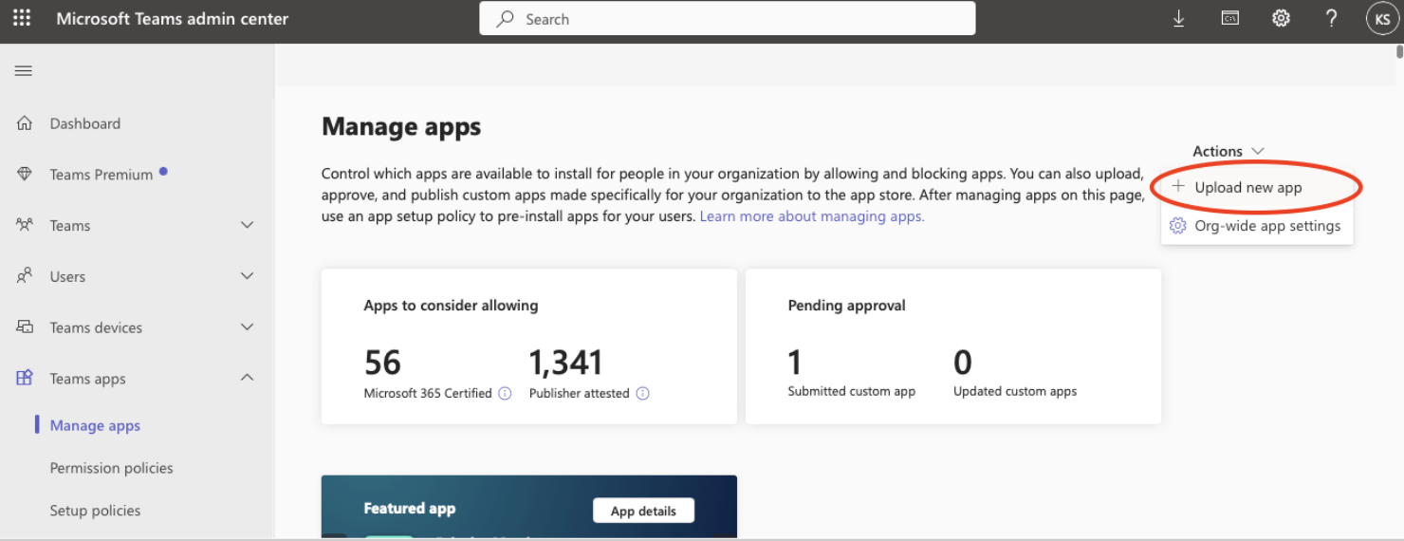
Task: Open Help question mark icon
Action: click(1332, 18)
